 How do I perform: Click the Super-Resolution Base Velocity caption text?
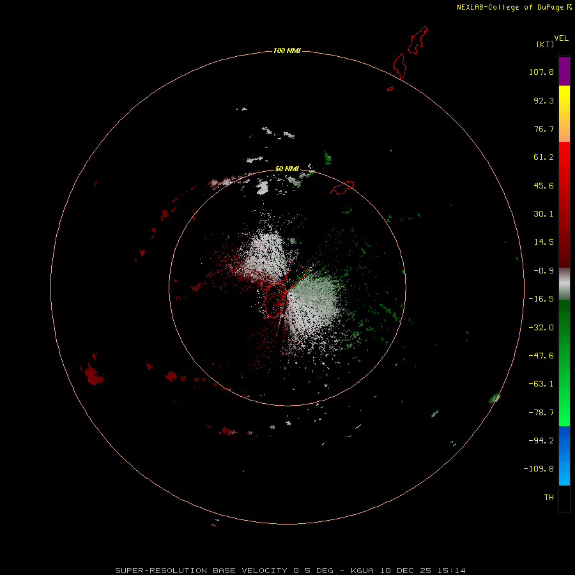(x=290, y=571)
